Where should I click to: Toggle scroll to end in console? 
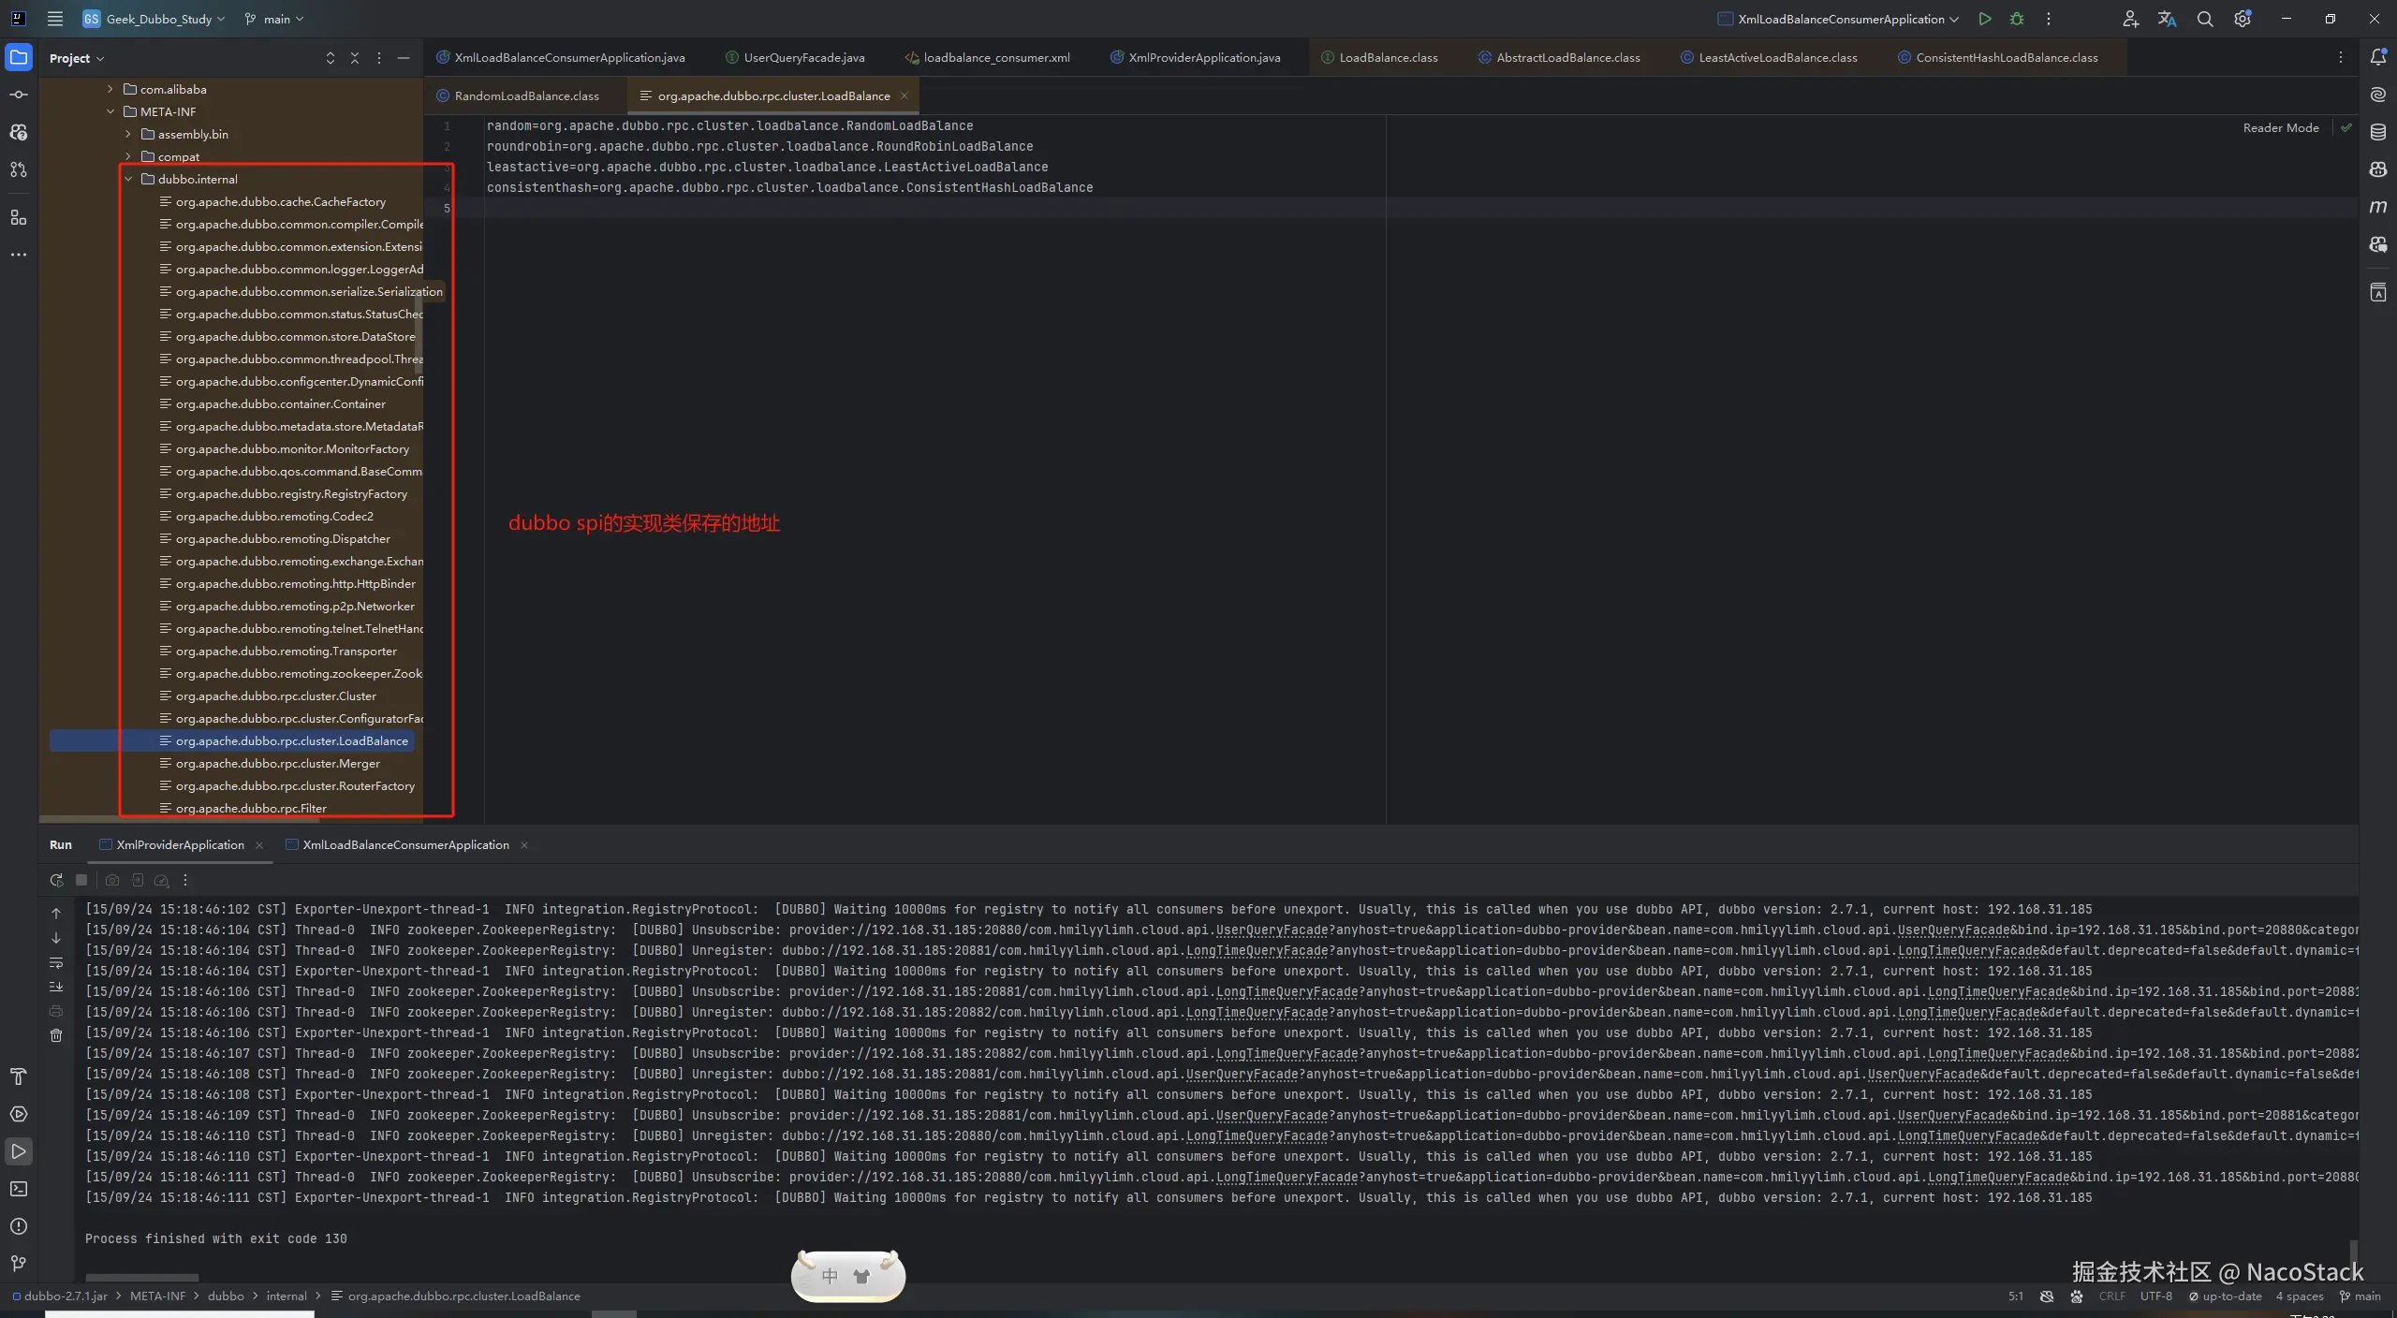tap(56, 987)
